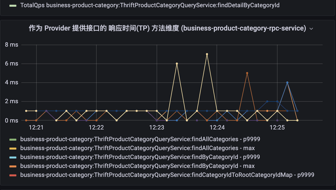Toggle the findByCategoryId - max legend series
The height and width of the screenshot is (190, 336).
pos(138,166)
